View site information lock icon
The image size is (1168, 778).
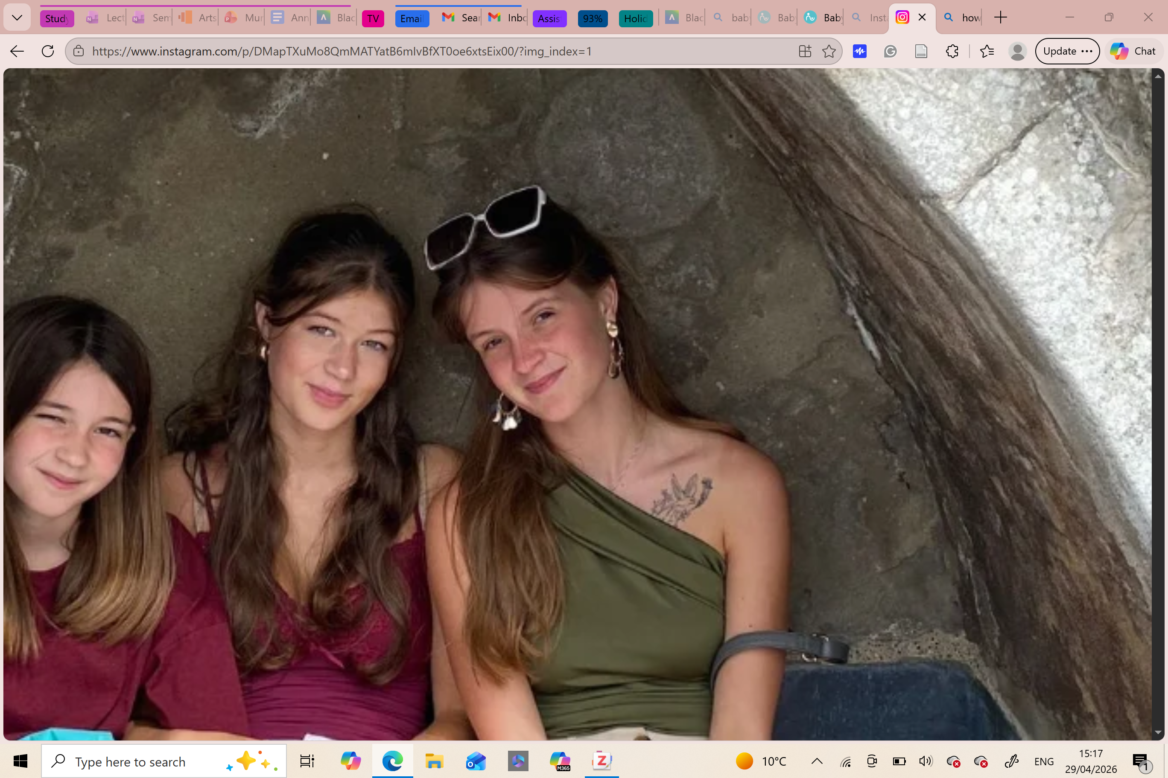pos(79,51)
